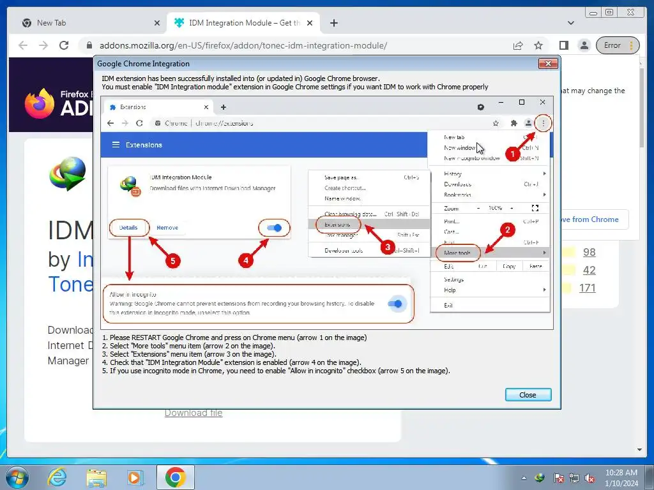The width and height of the screenshot is (654, 490).
Task: Open the network status tray icon
Action: (574, 478)
